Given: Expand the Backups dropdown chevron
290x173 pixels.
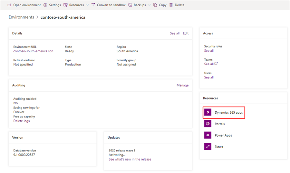Looking at the screenshot, I should tap(149, 5).
